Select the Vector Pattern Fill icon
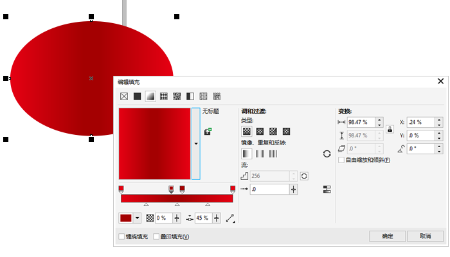Viewport: 450px width, 257px height. [163, 96]
